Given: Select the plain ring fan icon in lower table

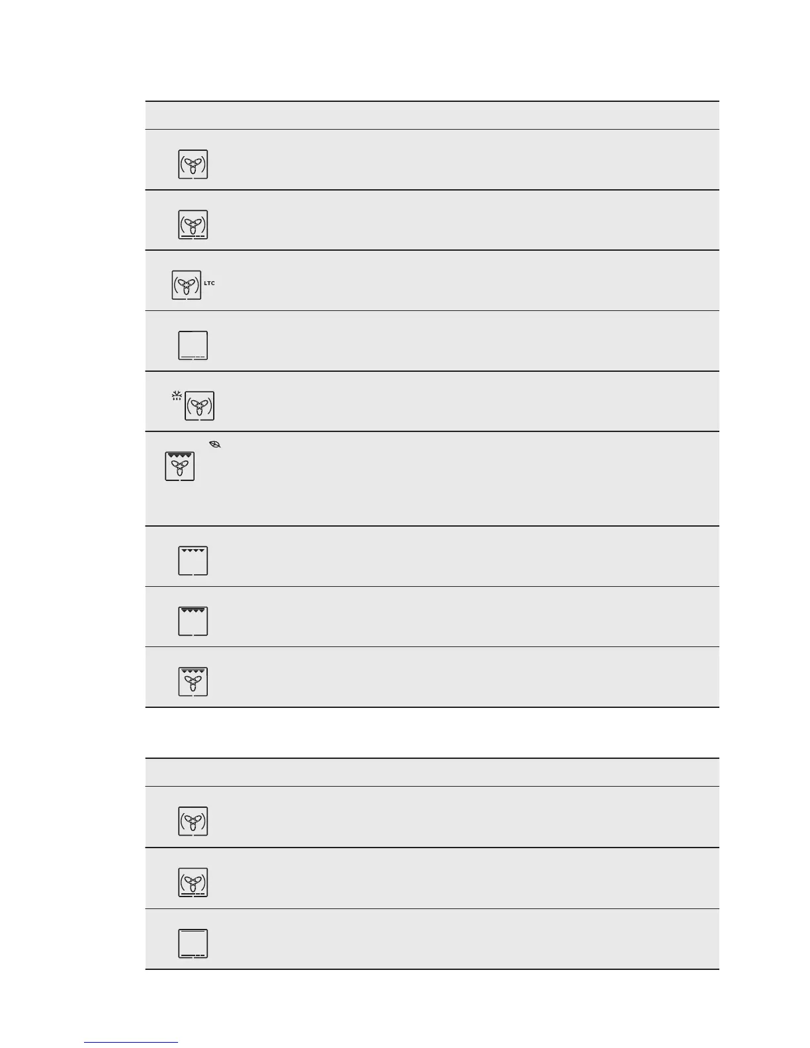Looking at the screenshot, I should [x=193, y=822].
